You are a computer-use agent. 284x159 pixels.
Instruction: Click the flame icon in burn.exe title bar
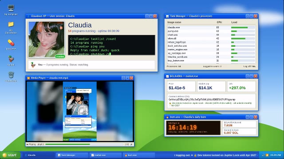(x=167, y=117)
